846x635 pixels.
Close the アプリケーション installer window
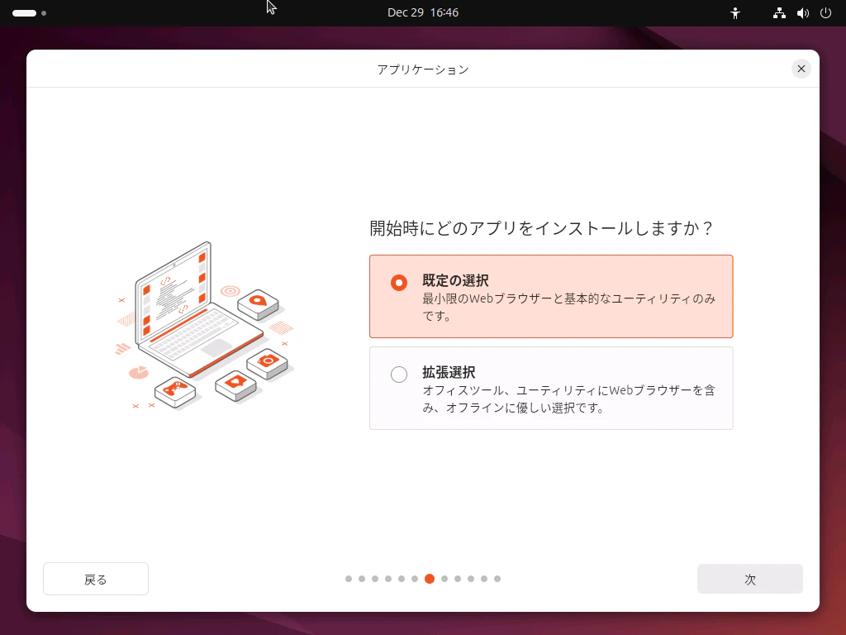(801, 69)
